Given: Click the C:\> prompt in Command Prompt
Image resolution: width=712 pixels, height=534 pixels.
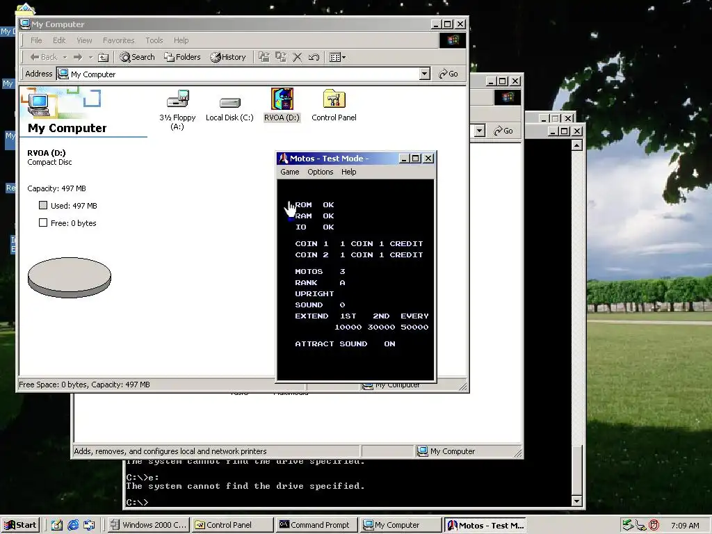Looking at the screenshot, I should click(x=137, y=502).
